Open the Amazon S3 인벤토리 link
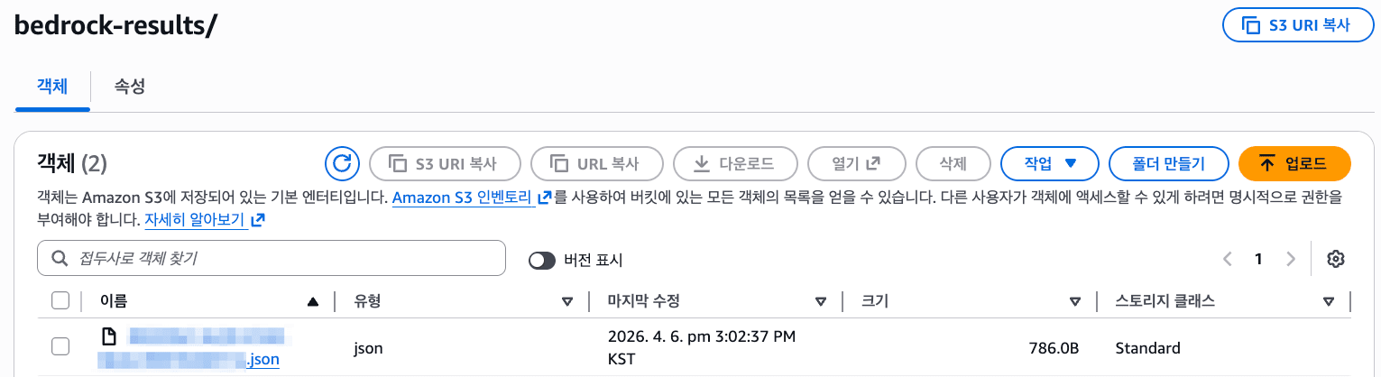Image resolution: width=1381 pixels, height=377 pixels. (x=464, y=197)
